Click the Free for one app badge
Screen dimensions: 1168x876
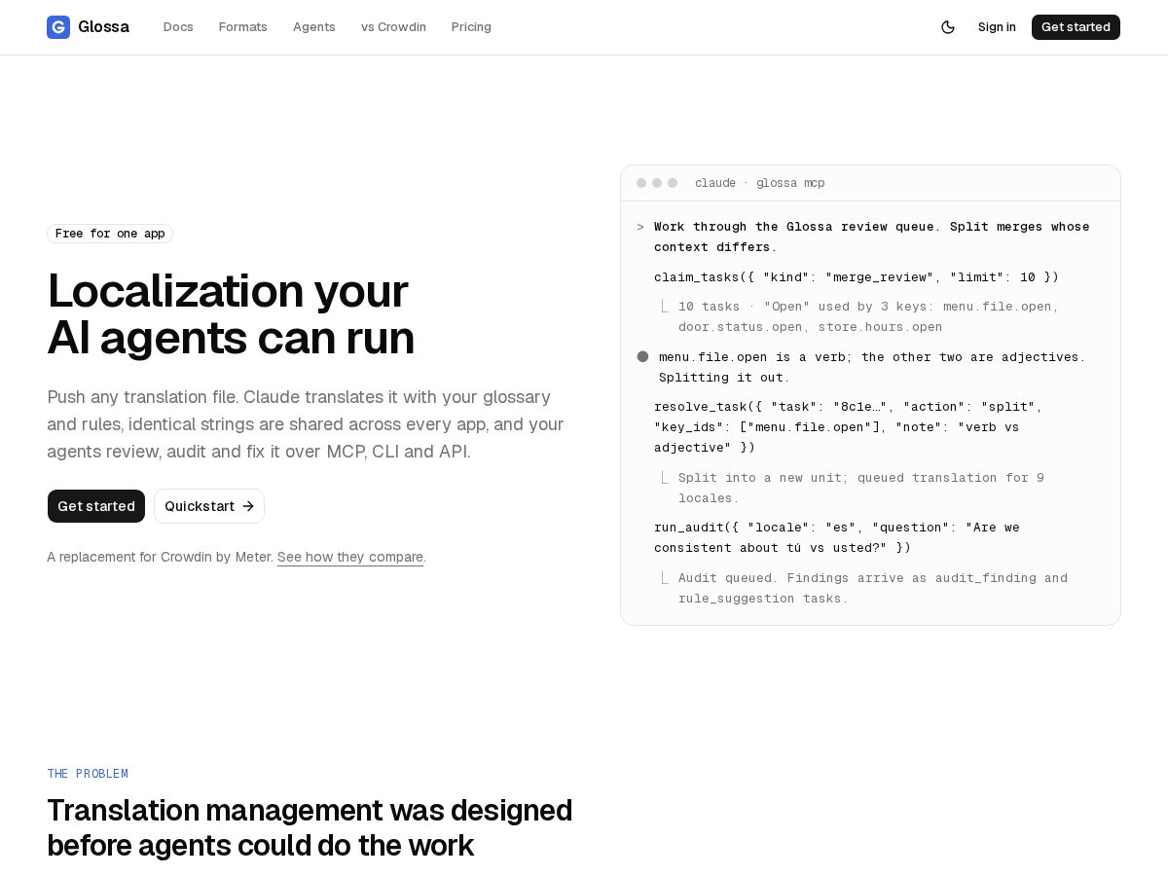(110, 234)
